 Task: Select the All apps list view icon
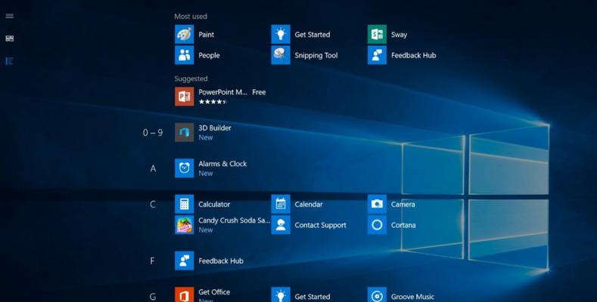[x=10, y=61]
